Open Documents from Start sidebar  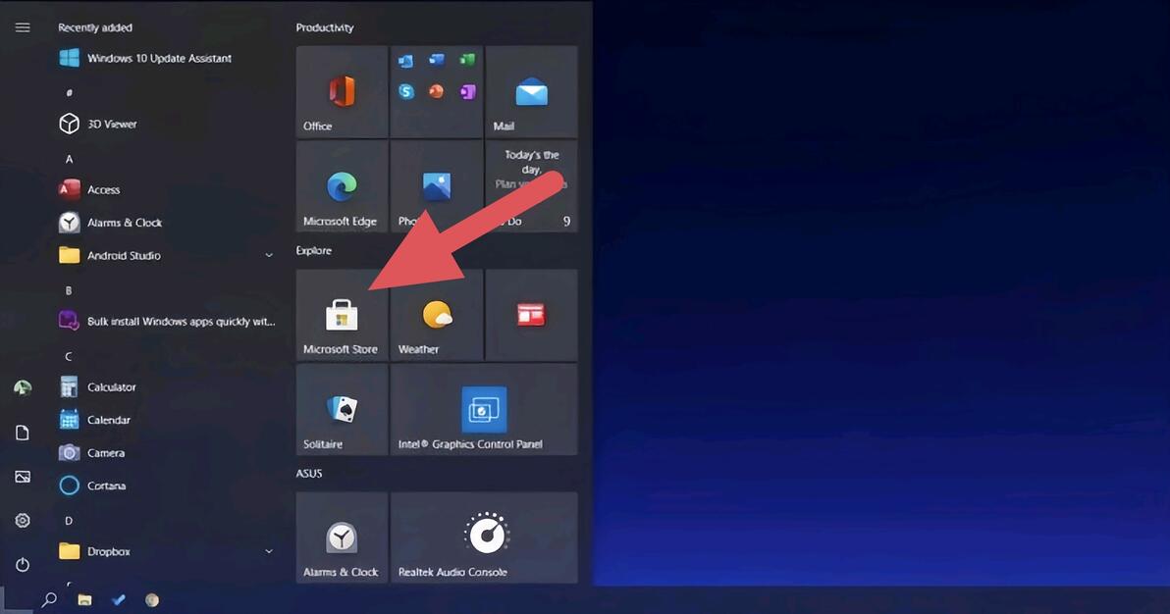point(23,433)
